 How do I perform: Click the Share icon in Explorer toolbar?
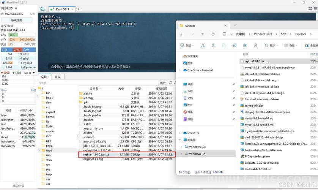tap(245, 45)
